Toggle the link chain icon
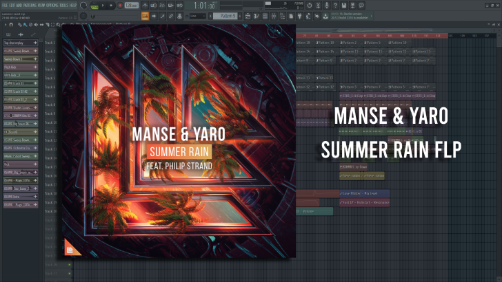502x282 pixels. click(x=171, y=16)
